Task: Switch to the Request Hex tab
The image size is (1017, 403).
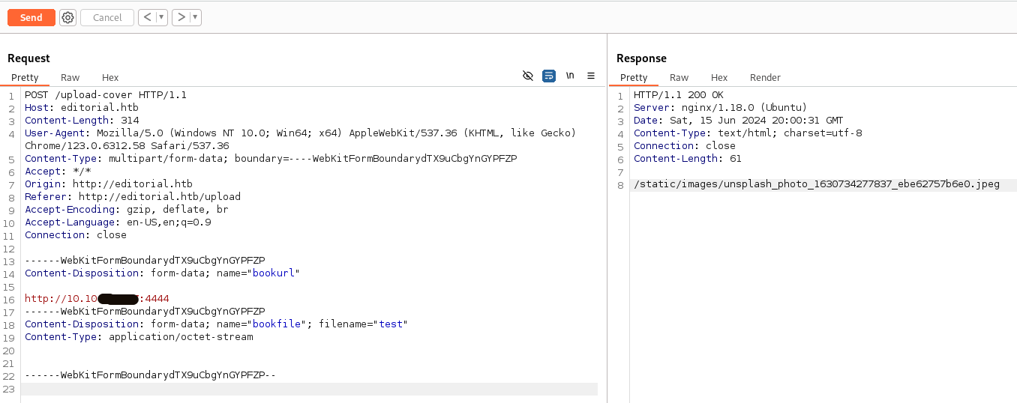Action: coord(110,78)
